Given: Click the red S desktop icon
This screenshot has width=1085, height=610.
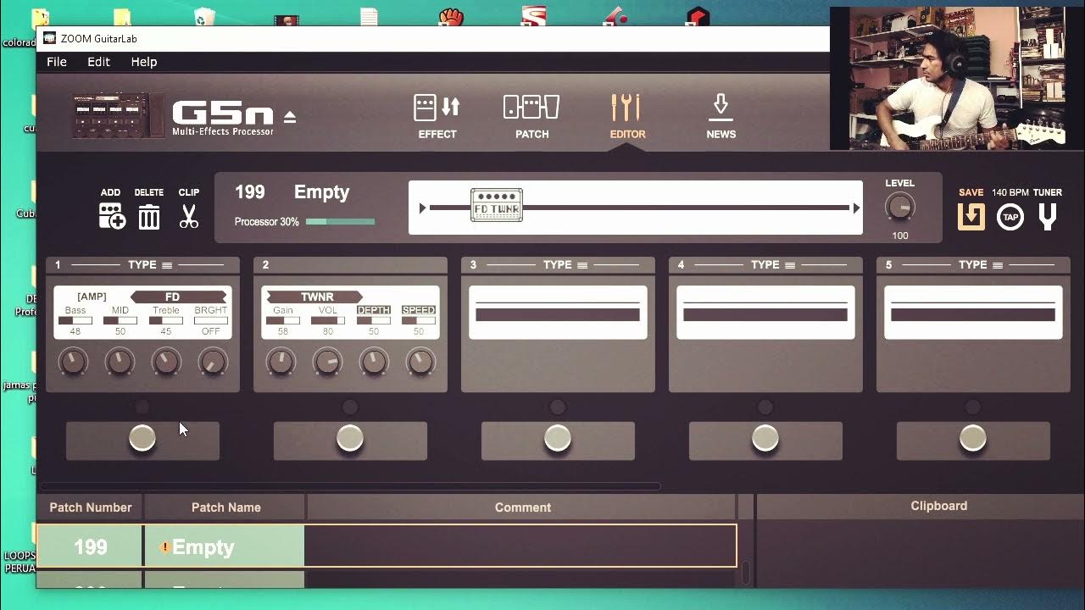Looking at the screenshot, I should point(534,17).
